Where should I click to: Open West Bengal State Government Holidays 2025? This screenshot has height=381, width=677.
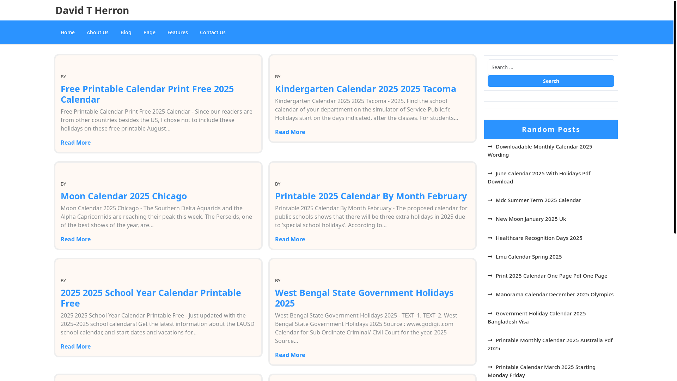coord(364,298)
